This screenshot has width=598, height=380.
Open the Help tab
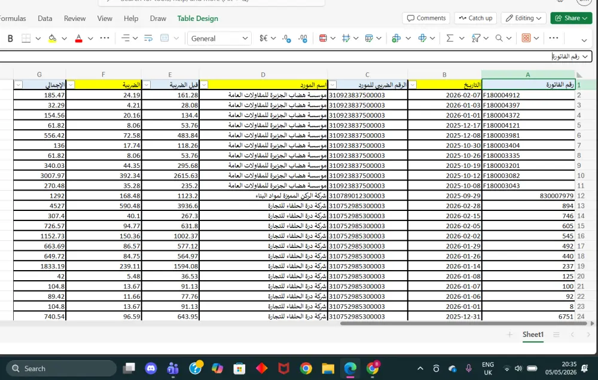pos(131,19)
